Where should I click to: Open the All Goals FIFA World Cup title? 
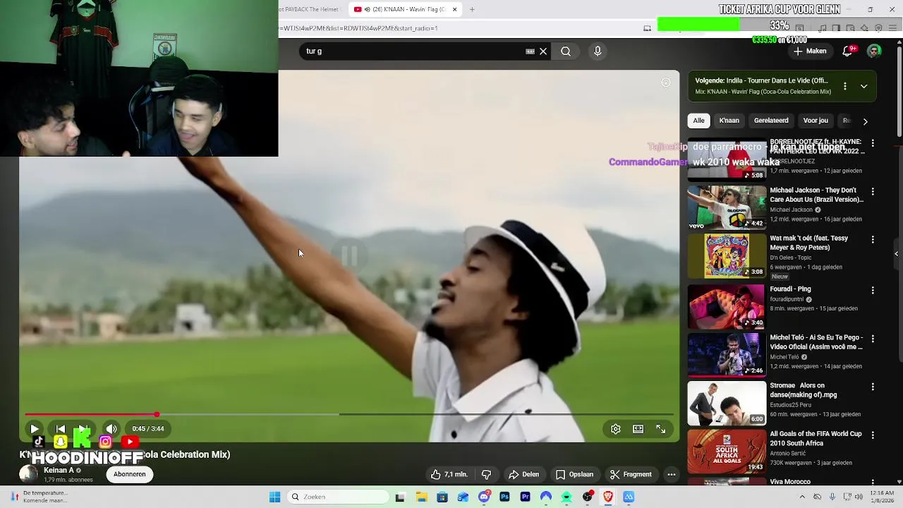click(816, 438)
